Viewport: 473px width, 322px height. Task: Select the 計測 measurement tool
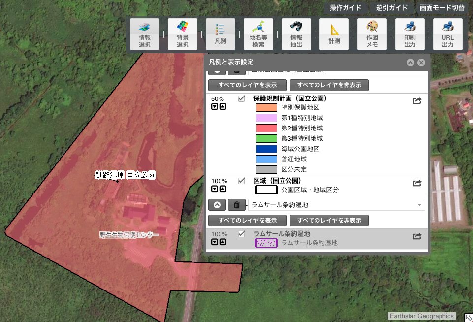point(334,34)
